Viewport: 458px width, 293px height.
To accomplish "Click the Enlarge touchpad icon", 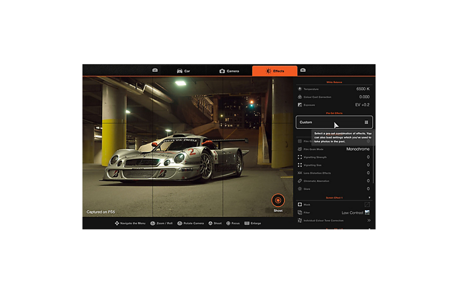I will click(x=247, y=223).
